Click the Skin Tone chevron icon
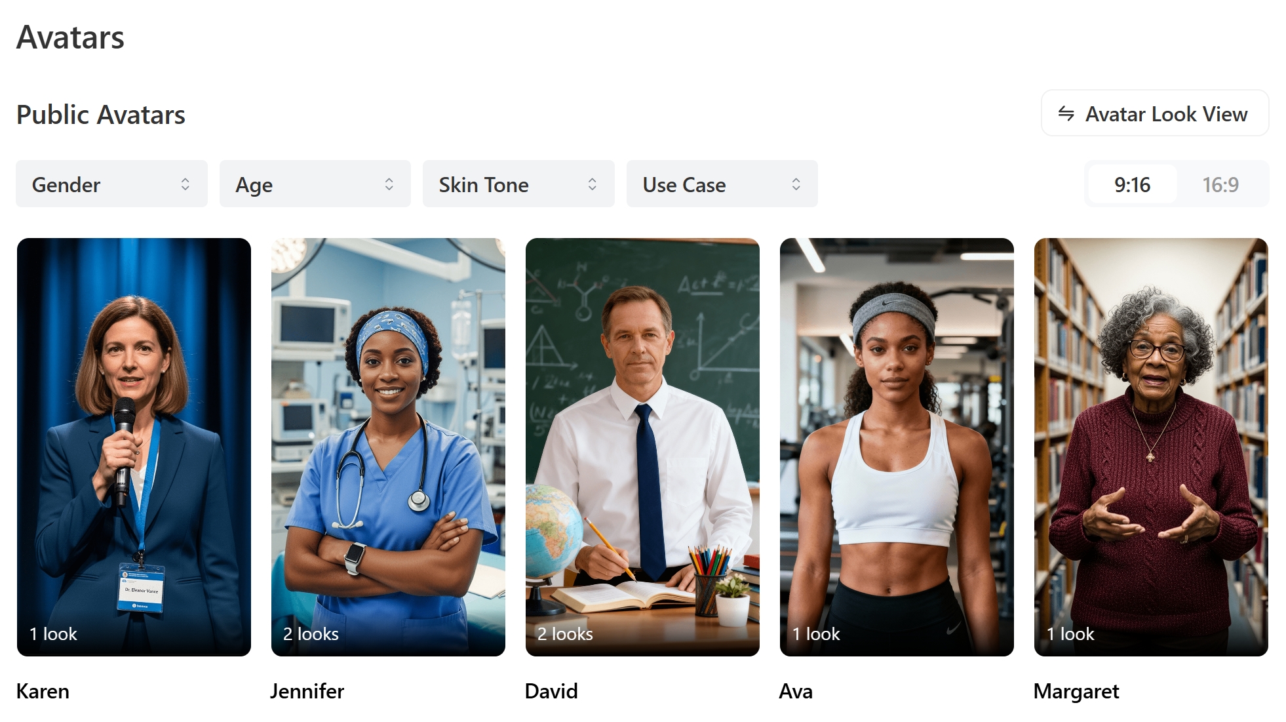This screenshot has width=1286, height=722. click(593, 184)
